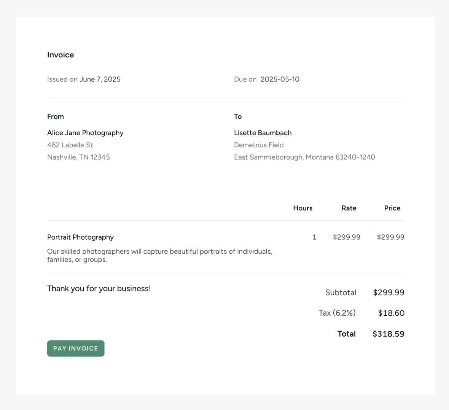This screenshot has height=410, width=449.
Task: Click the Portrait Photography description text
Action: [160, 256]
